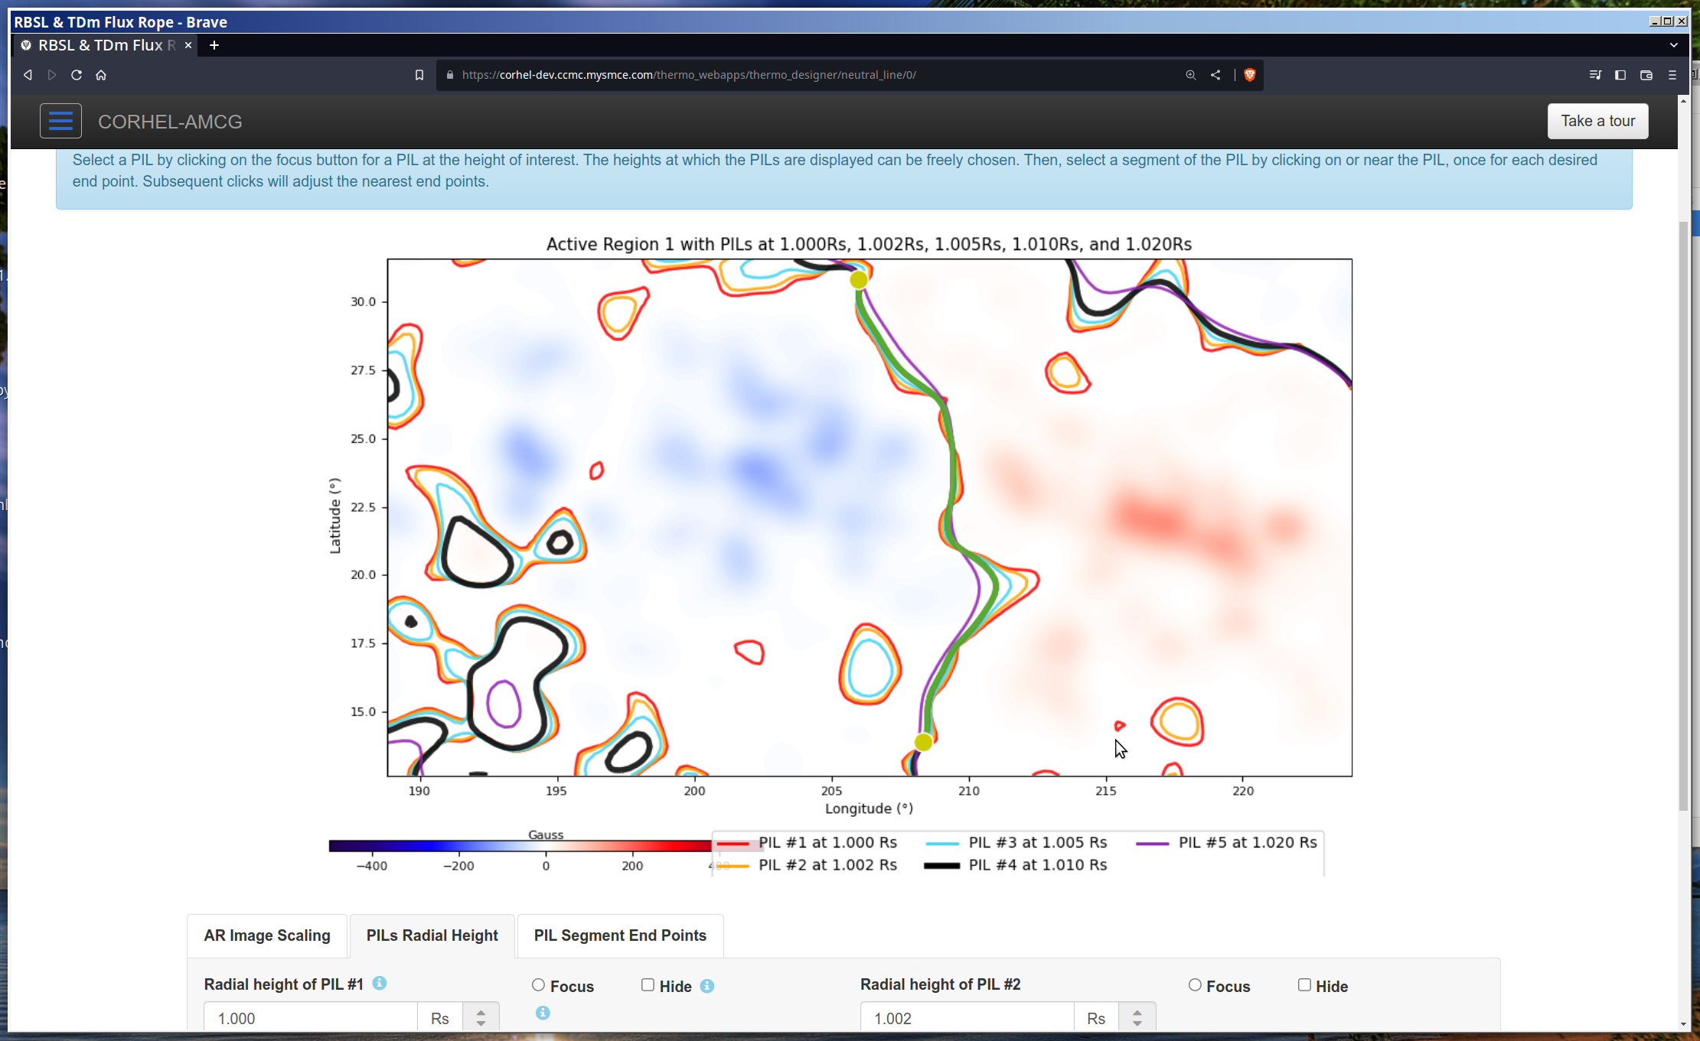
Task: Open the browser sidebar panel icon
Action: click(1620, 75)
